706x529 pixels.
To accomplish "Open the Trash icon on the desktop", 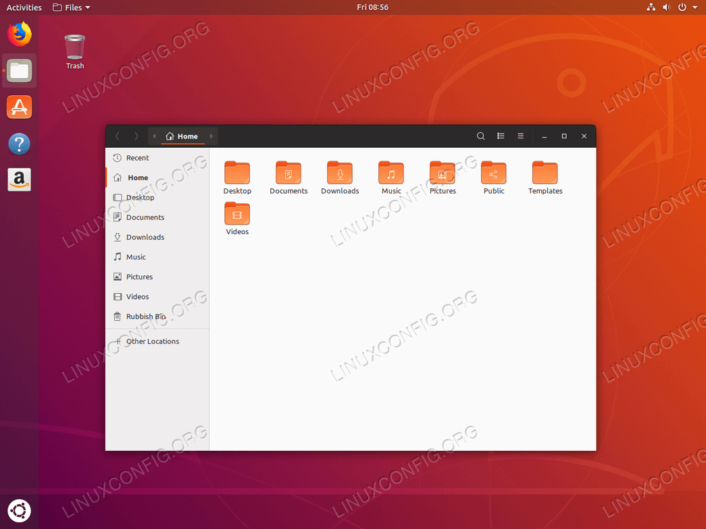I will tap(74, 47).
